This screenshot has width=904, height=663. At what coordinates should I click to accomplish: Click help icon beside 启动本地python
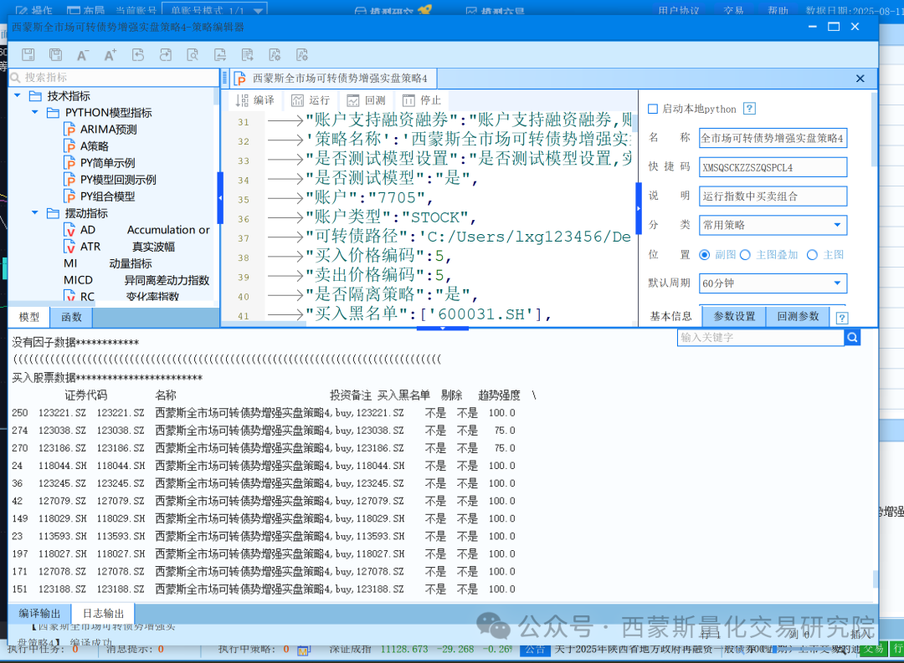point(749,109)
